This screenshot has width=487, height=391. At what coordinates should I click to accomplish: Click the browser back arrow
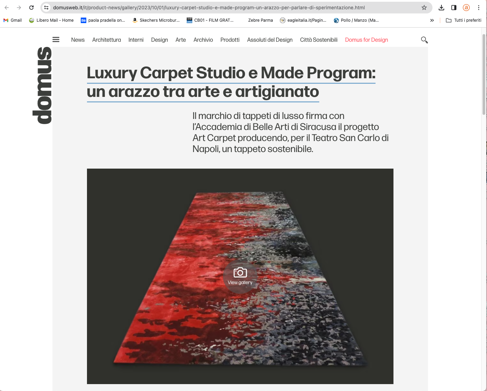tap(7, 8)
